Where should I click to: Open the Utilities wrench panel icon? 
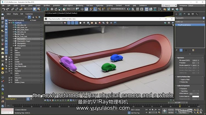197,14
